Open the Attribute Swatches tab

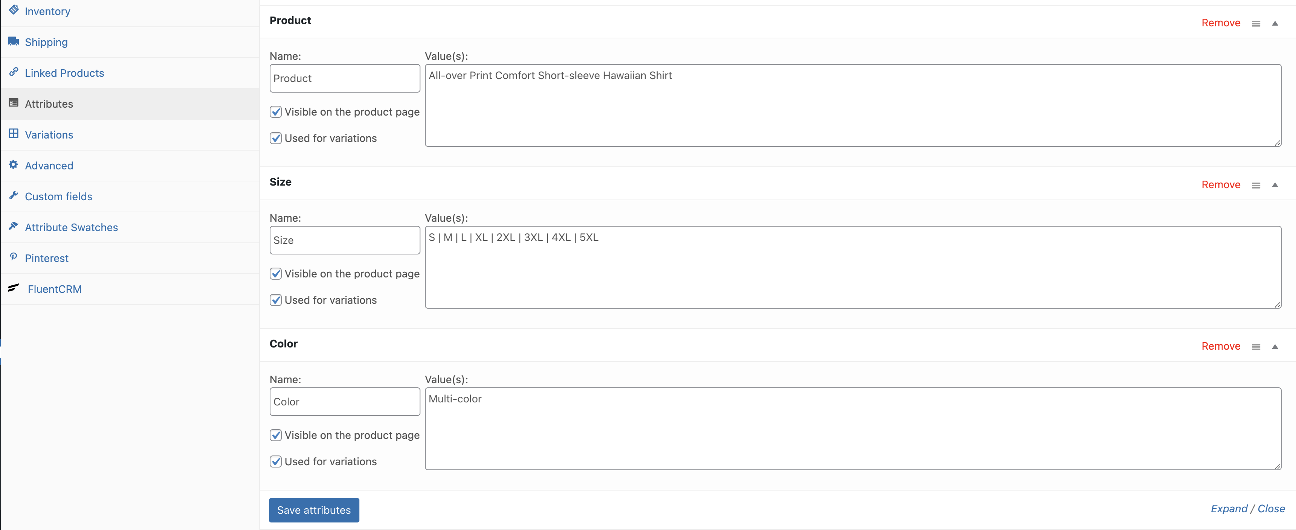click(72, 227)
